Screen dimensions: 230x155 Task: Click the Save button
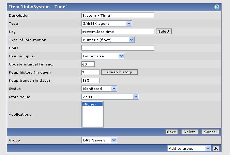pos(171,132)
